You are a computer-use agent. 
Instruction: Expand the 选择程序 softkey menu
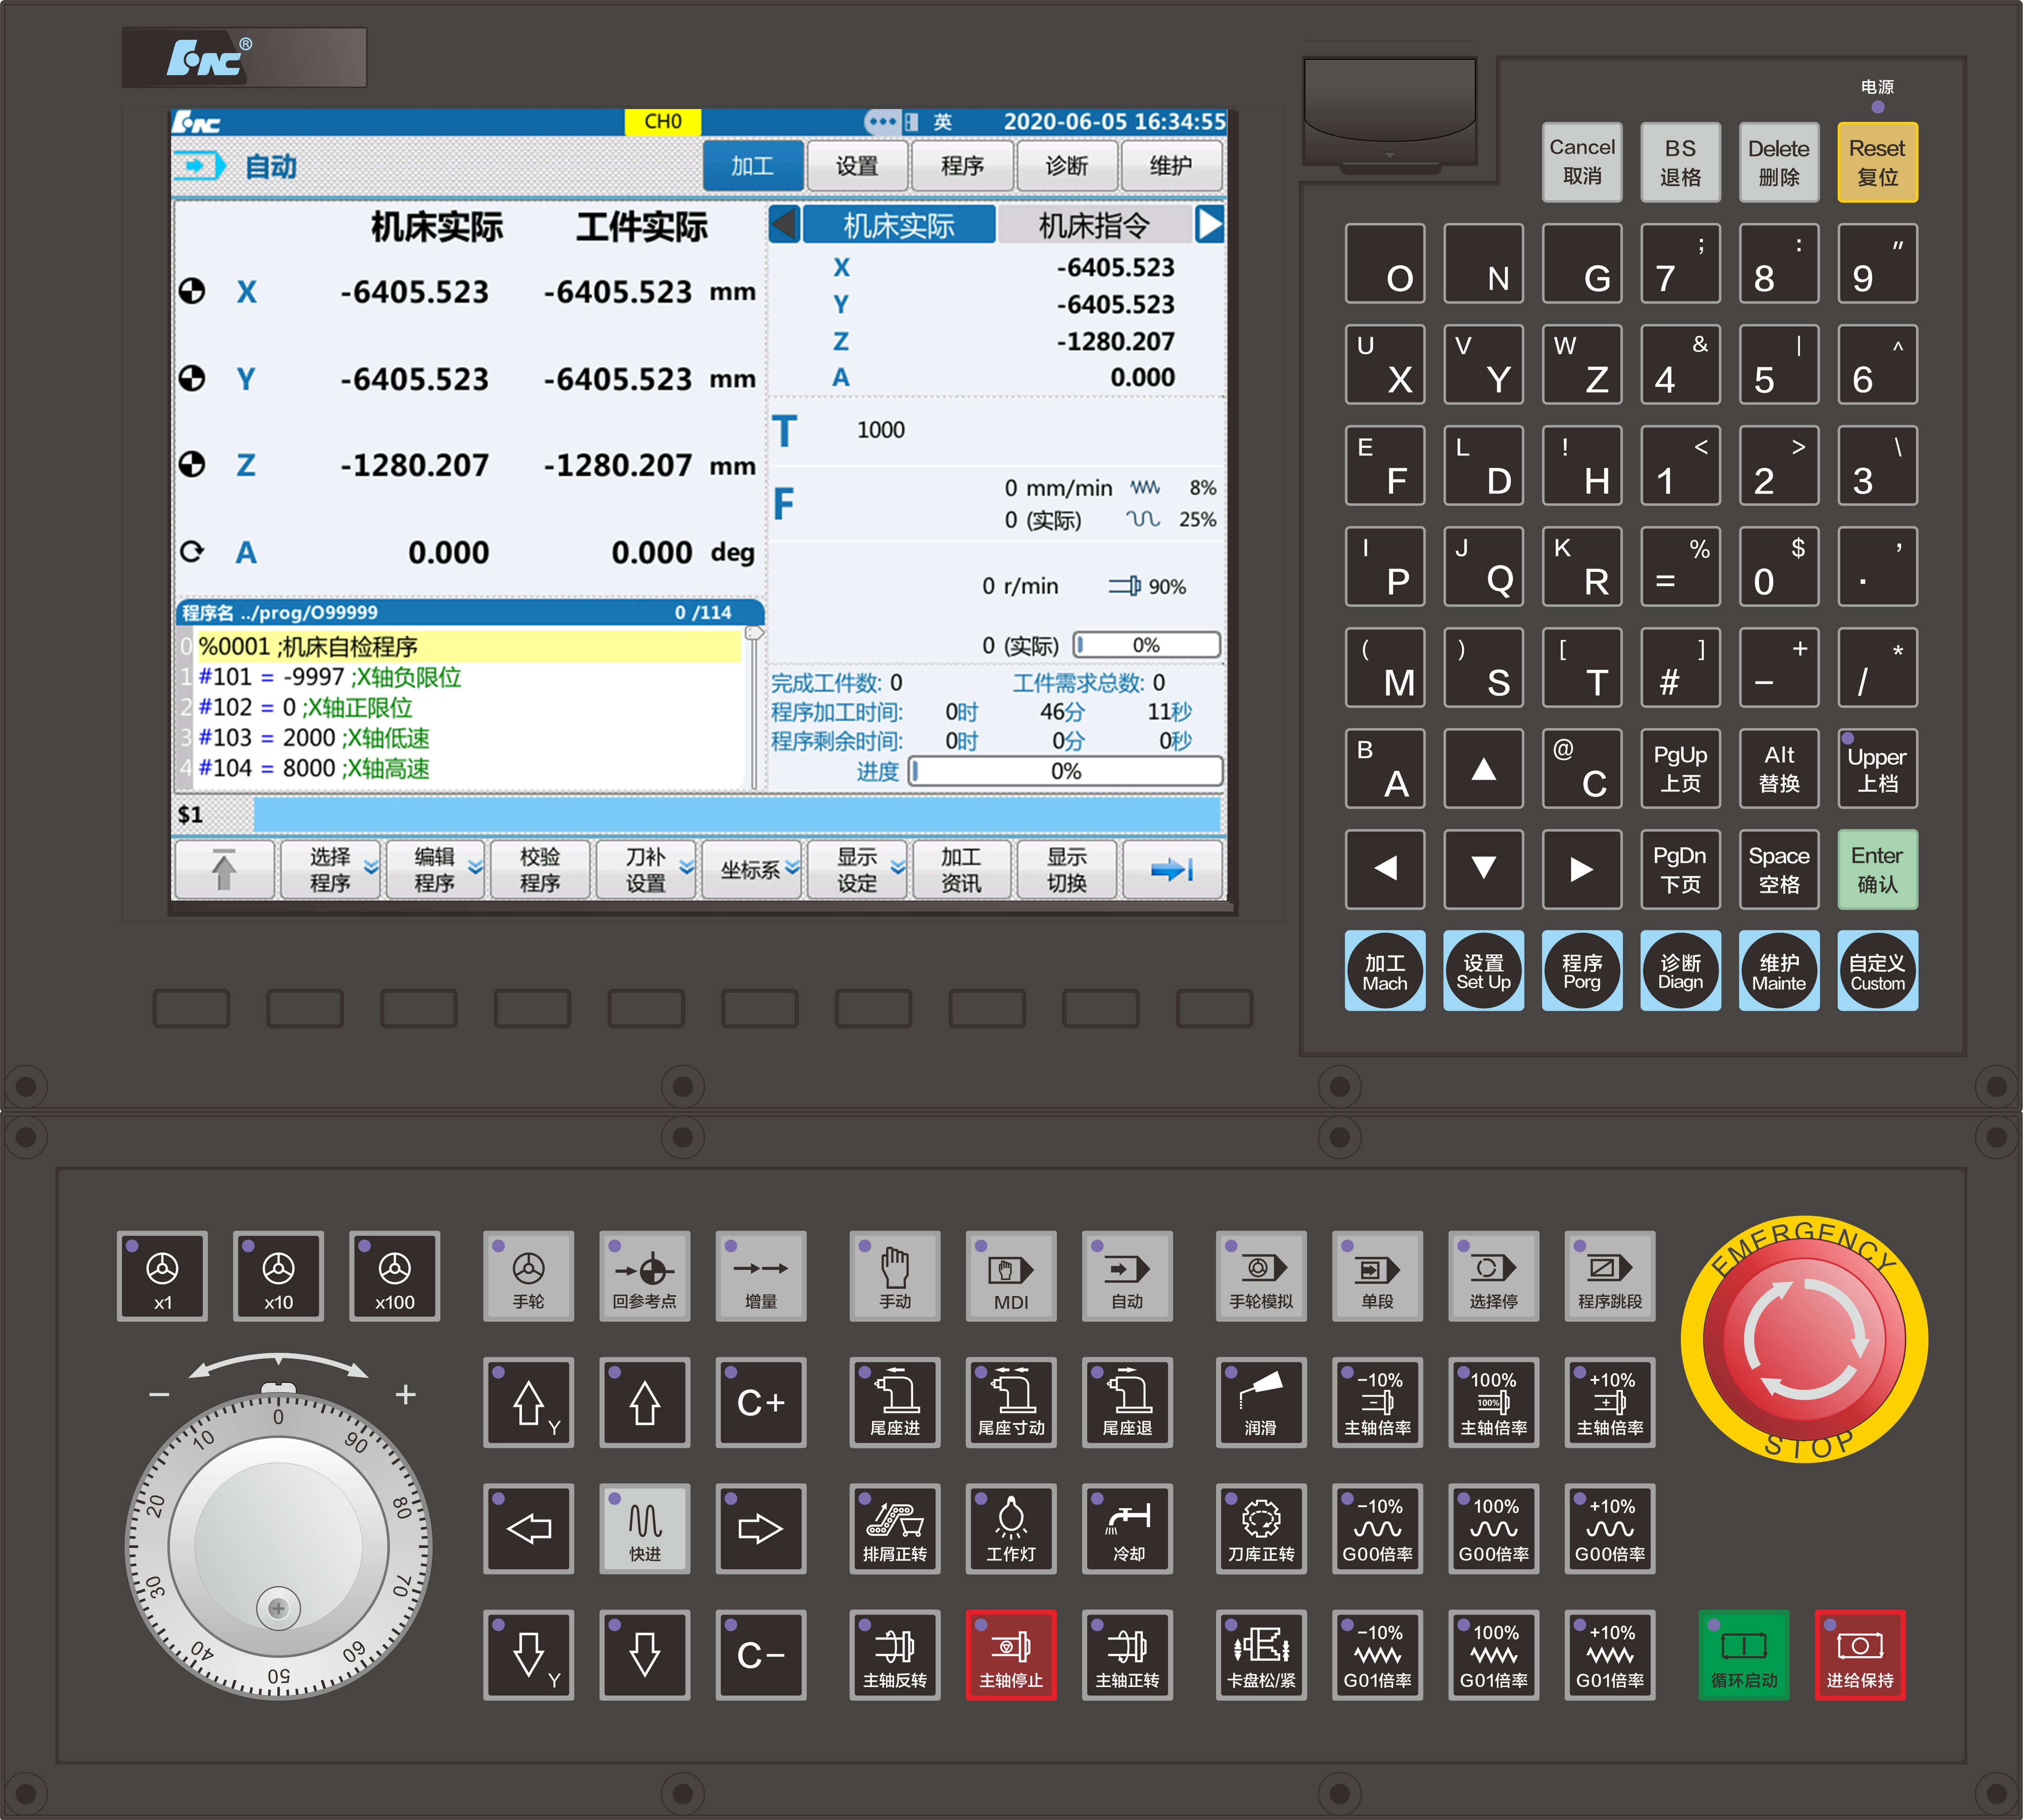point(330,869)
